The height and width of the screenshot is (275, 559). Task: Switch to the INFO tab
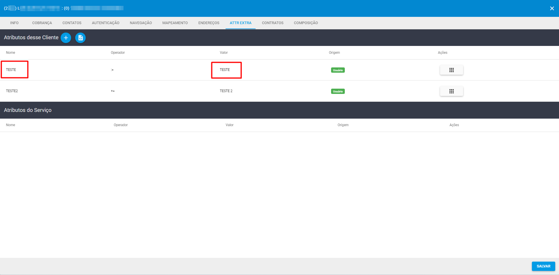(x=14, y=23)
